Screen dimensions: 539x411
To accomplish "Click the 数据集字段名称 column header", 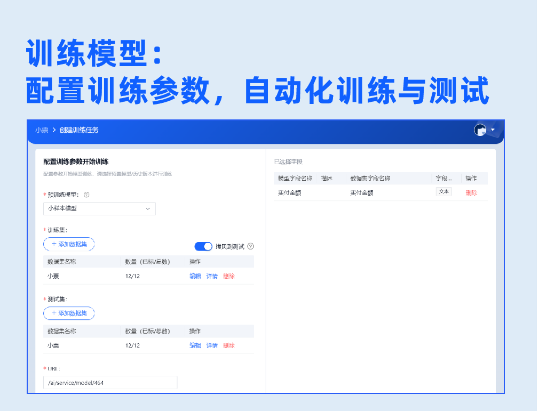I will tap(370, 178).
